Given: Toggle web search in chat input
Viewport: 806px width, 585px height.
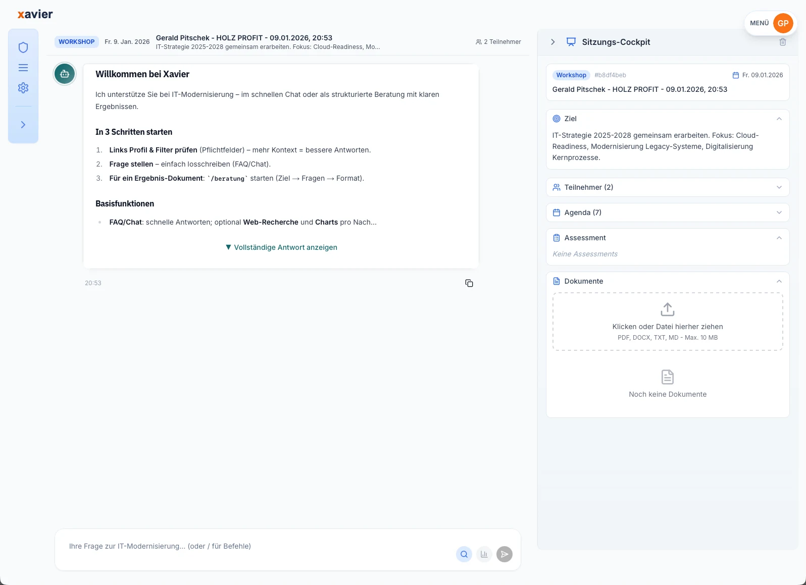Looking at the screenshot, I should pos(464,554).
